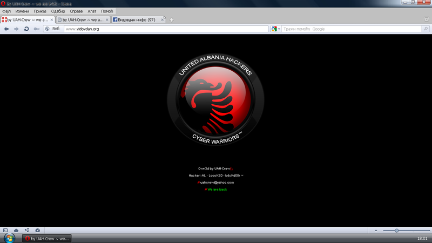Restore down the Opera window

click(x=413, y=2)
